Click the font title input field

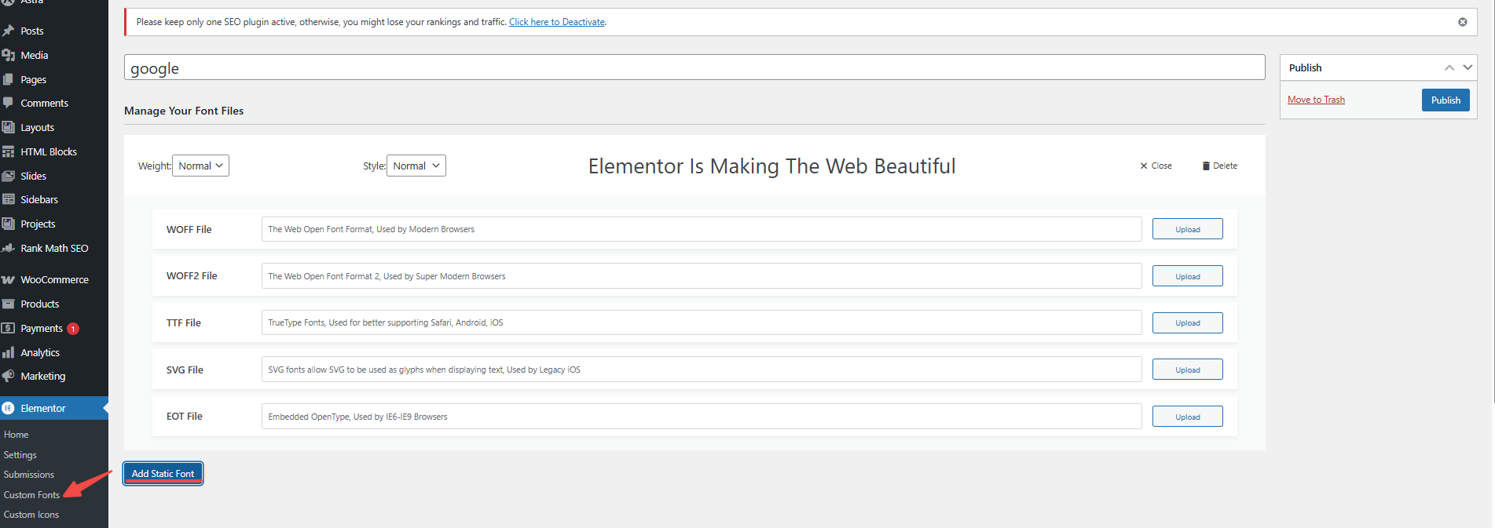click(694, 67)
